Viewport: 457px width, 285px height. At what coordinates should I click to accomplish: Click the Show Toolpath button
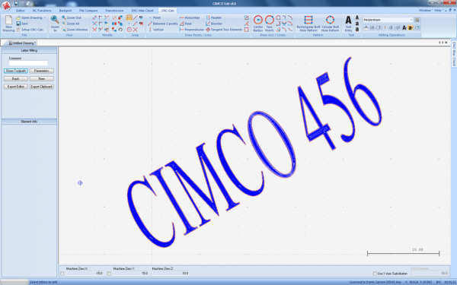pos(16,71)
